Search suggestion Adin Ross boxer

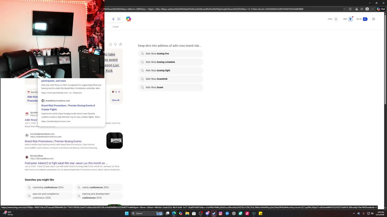[171, 87]
